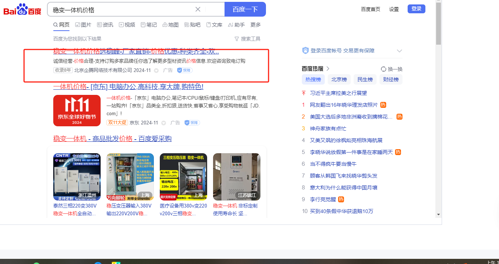Open hot topic 当不得疯牛要当慢牛
The width and height of the screenshot is (499, 264).
tap(333, 164)
